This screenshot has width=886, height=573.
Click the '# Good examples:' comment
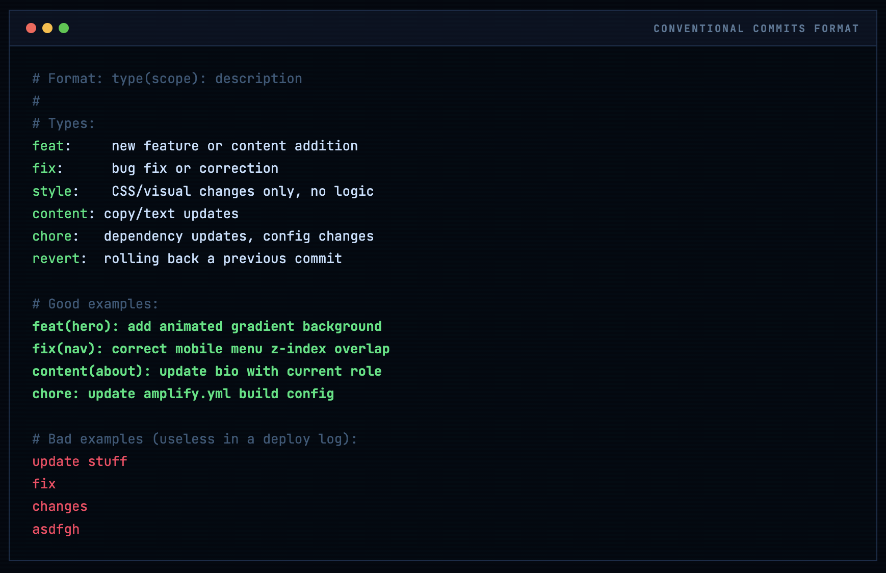click(x=95, y=304)
